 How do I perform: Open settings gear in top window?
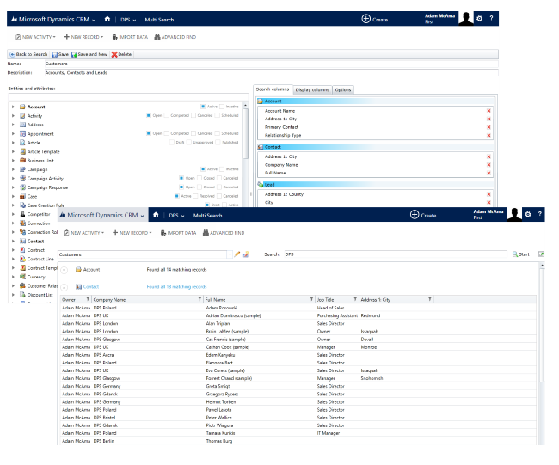[x=480, y=19]
